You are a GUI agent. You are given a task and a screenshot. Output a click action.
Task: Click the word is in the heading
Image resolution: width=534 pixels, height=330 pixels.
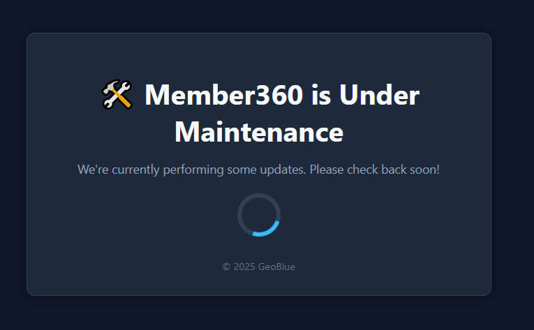321,95
